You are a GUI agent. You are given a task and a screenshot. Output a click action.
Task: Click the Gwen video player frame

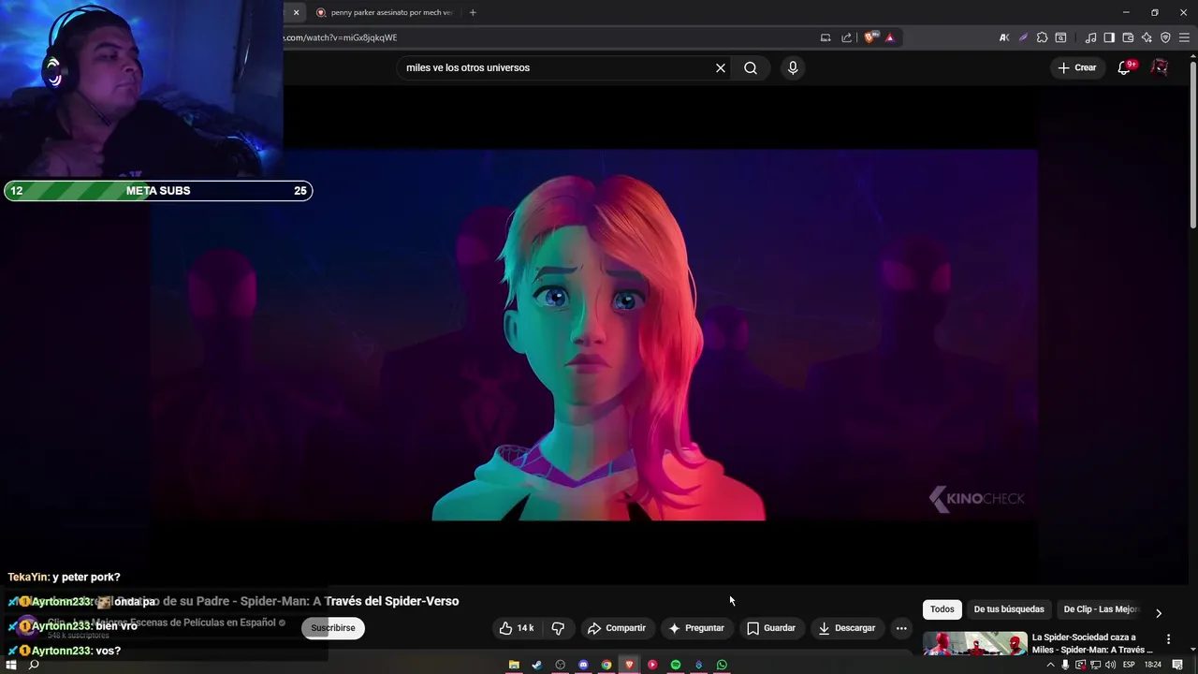tap(593, 335)
